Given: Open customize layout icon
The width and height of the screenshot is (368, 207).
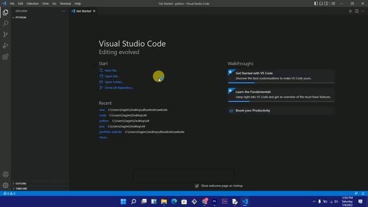Looking at the screenshot, I should (x=333, y=3).
